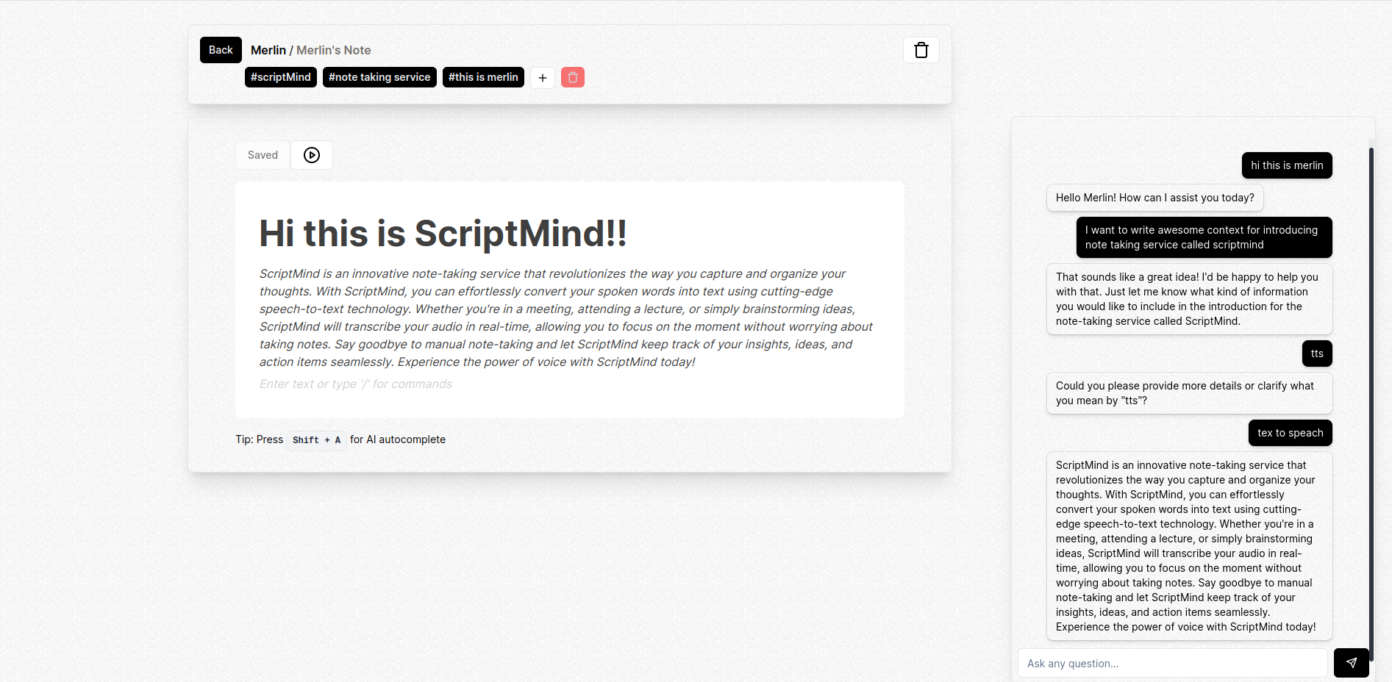
Task: Delete the note with top-right trash icon
Action: 921,50
